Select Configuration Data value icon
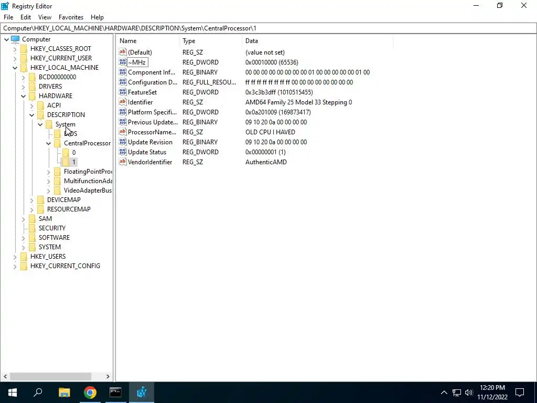This screenshot has height=403, width=537. [x=123, y=82]
